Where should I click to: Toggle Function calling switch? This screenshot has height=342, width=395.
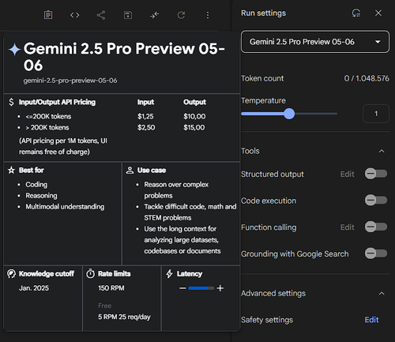point(376,227)
